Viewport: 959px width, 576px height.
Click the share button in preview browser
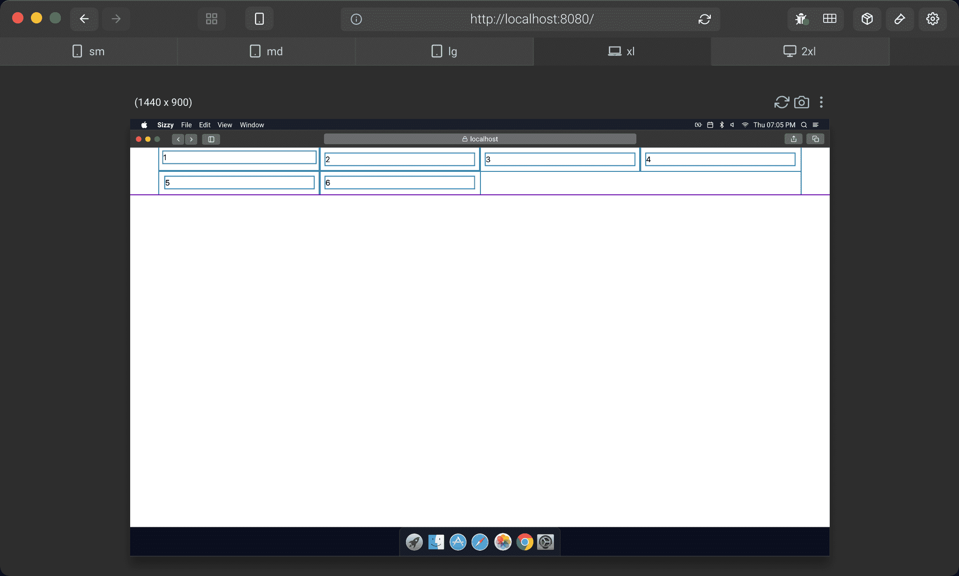coord(794,139)
